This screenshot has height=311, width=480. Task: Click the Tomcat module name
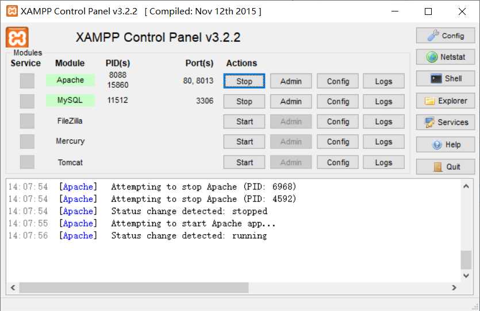pyautogui.click(x=70, y=162)
